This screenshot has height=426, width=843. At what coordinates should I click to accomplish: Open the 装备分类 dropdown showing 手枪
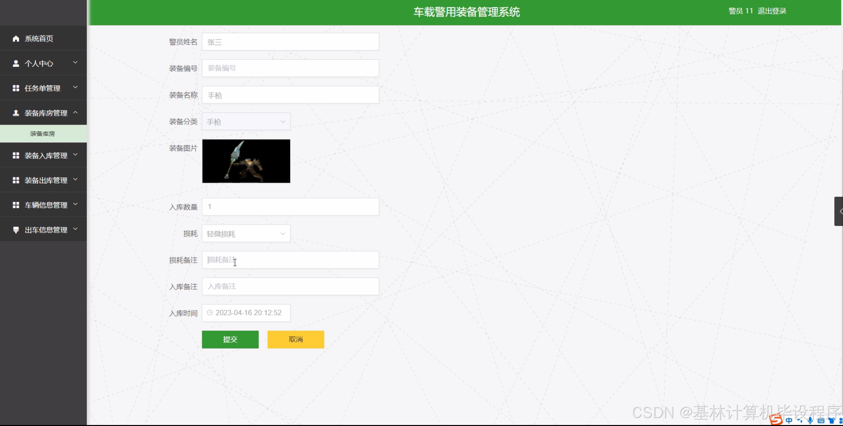[x=246, y=121]
